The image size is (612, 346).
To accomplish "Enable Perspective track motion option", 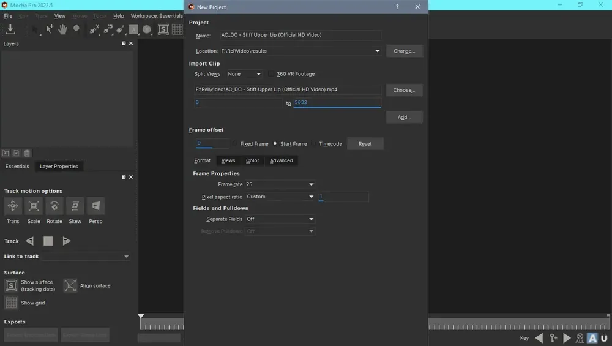I will [95, 206].
